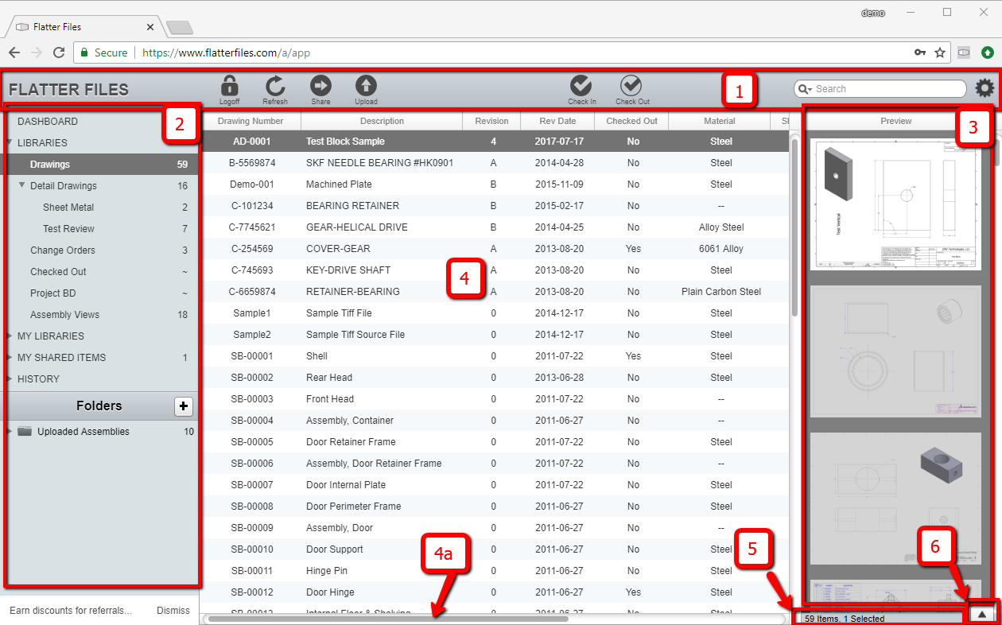
Task: Expand the MY LIBRARIES section
Action: [9, 336]
